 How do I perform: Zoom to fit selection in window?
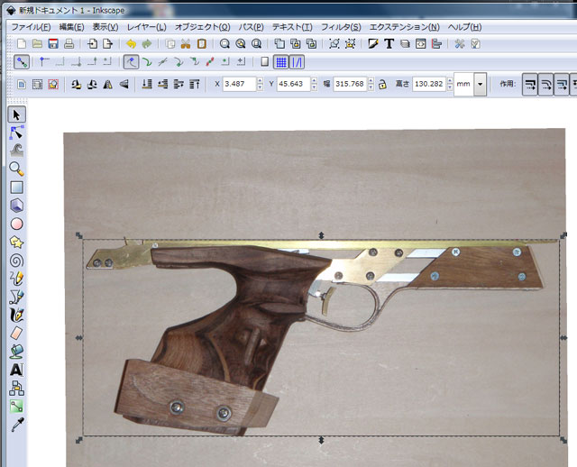pyautogui.click(x=224, y=44)
